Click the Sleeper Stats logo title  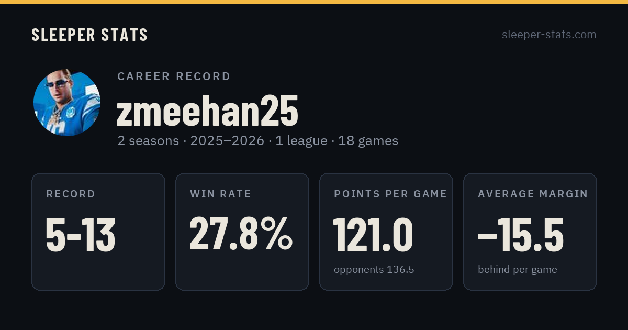89,35
